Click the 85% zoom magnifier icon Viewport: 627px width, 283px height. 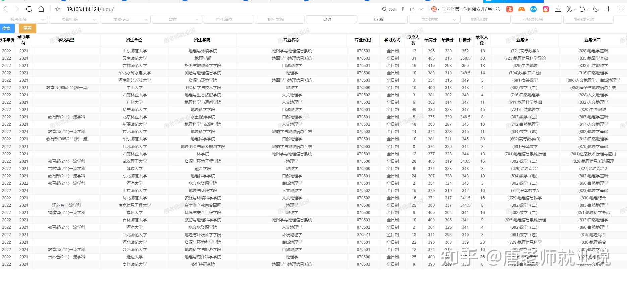tap(384, 9)
